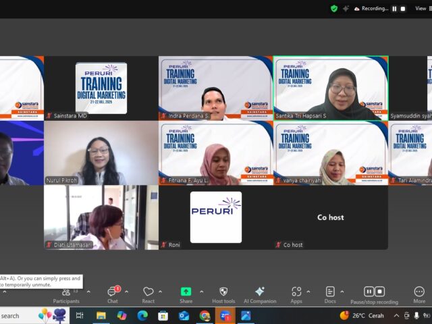Screen dimensions: 432x324
Task: Open Host tools shield
Action: 223,296
